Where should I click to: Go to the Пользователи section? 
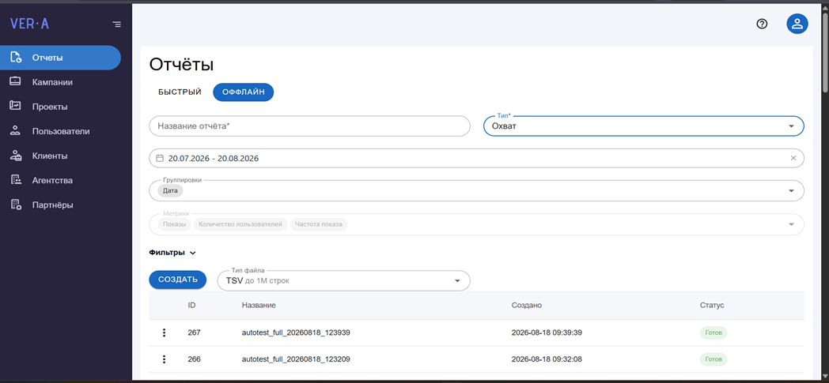point(61,131)
